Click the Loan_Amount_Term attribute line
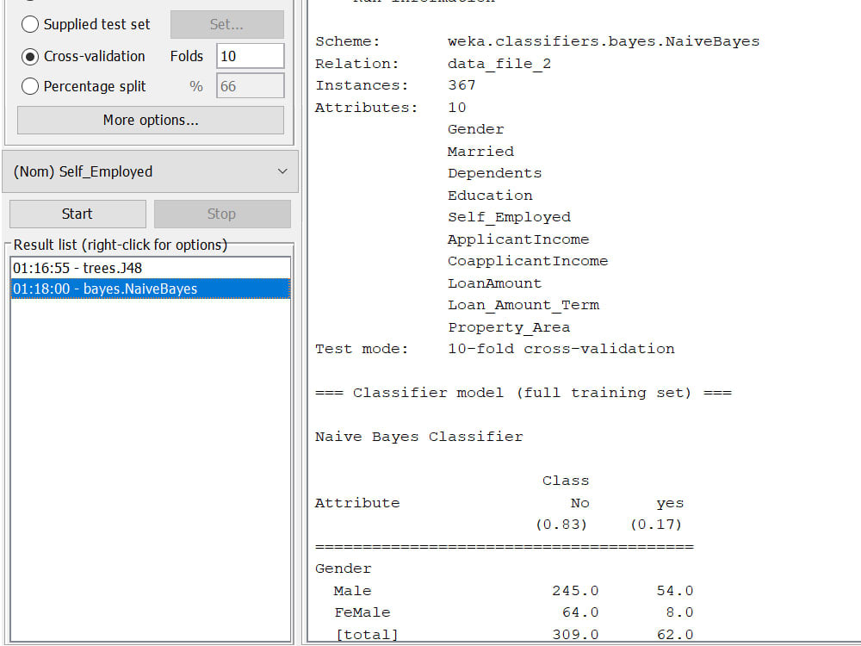Image resolution: width=861 pixels, height=646 pixels. [523, 306]
